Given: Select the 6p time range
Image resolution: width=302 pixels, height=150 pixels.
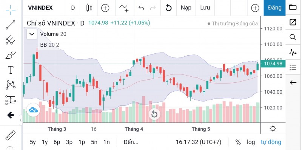Looking at the screenshot, I should (57, 142).
